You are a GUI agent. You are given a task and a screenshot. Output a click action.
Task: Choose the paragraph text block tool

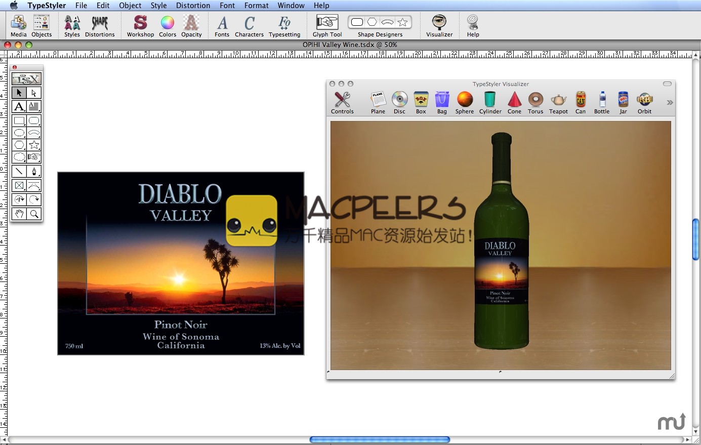click(34, 106)
